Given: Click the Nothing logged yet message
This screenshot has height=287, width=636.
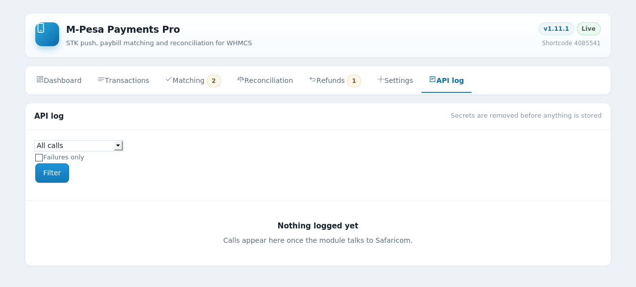Looking at the screenshot, I should point(318,226).
